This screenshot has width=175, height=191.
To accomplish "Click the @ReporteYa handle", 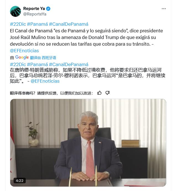I will [x=35, y=14].
